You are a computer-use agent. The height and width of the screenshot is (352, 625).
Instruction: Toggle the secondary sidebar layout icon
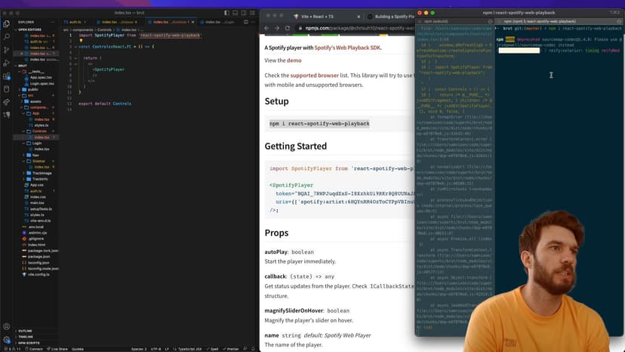point(244,13)
